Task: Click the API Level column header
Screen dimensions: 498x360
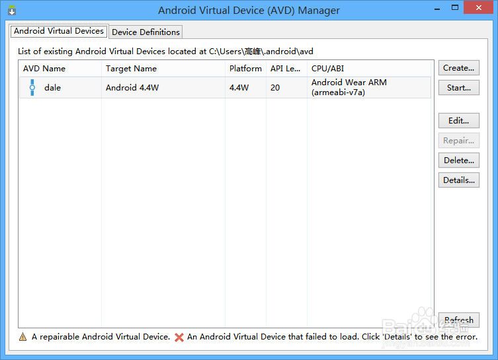Action: click(286, 69)
